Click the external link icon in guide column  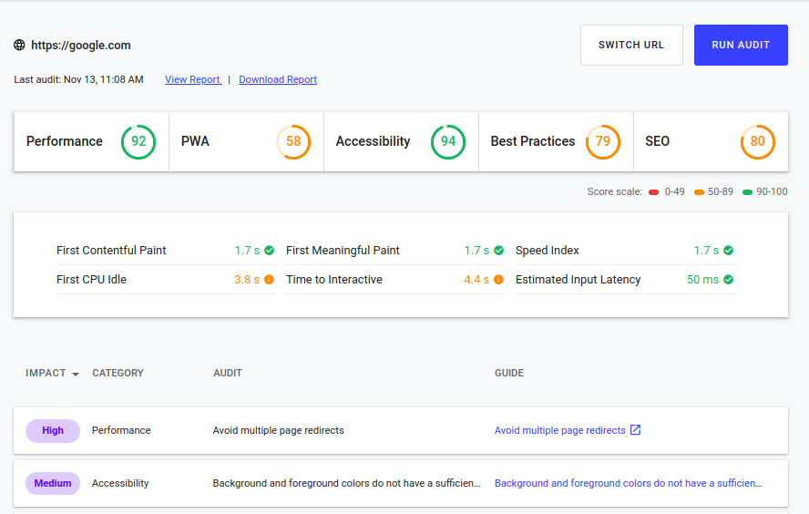(x=636, y=430)
